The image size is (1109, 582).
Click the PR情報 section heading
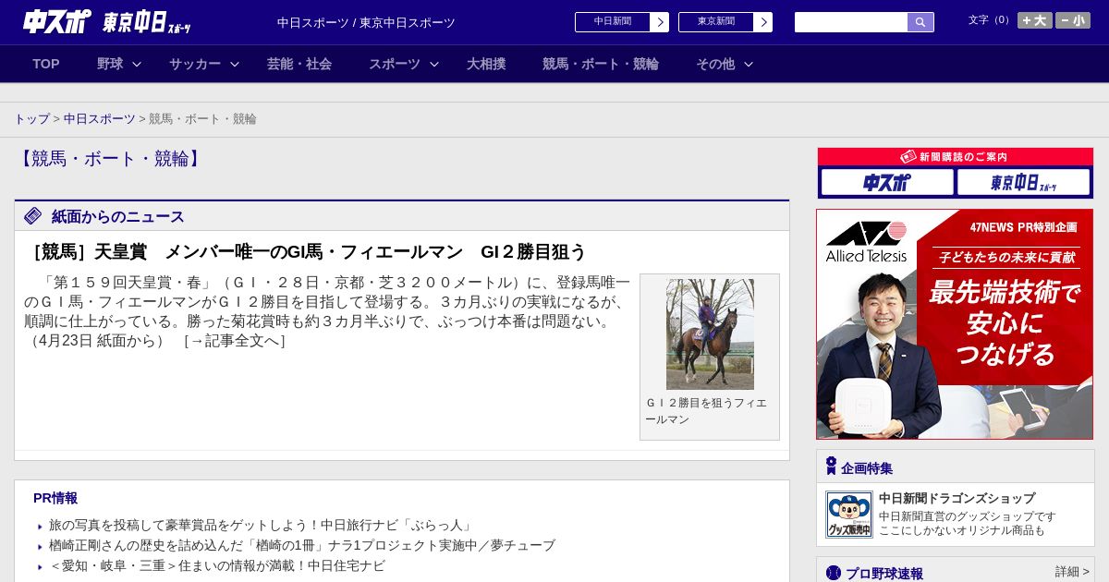click(55, 498)
